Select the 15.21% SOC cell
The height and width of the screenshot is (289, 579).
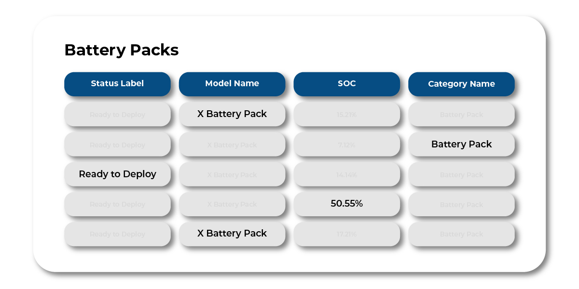point(346,115)
